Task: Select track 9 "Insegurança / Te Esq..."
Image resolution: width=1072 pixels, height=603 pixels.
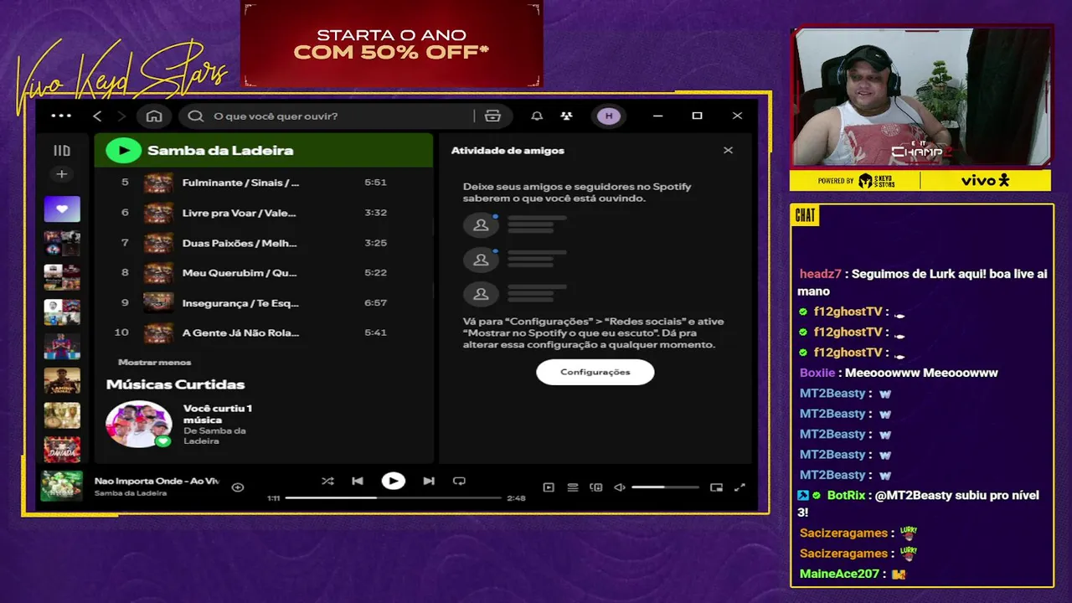Action: [x=263, y=302]
